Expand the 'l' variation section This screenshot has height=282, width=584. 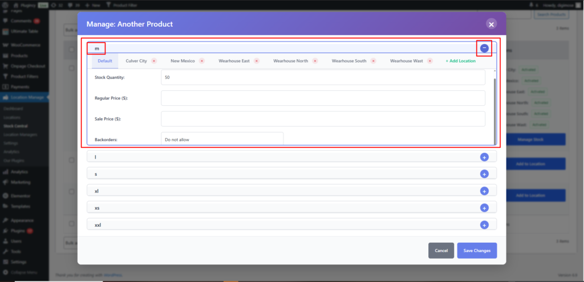tap(484, 157)
